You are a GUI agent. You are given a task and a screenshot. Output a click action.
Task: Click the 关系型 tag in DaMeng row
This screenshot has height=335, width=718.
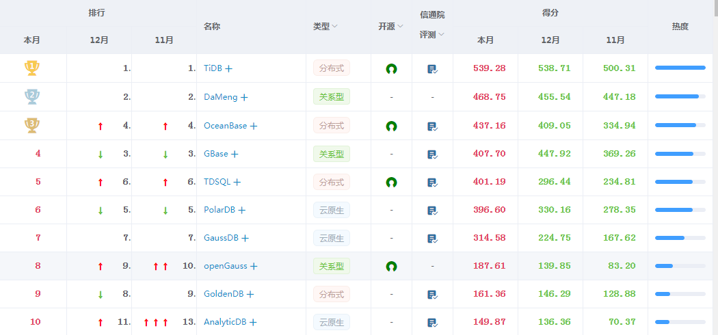point(332,96)
